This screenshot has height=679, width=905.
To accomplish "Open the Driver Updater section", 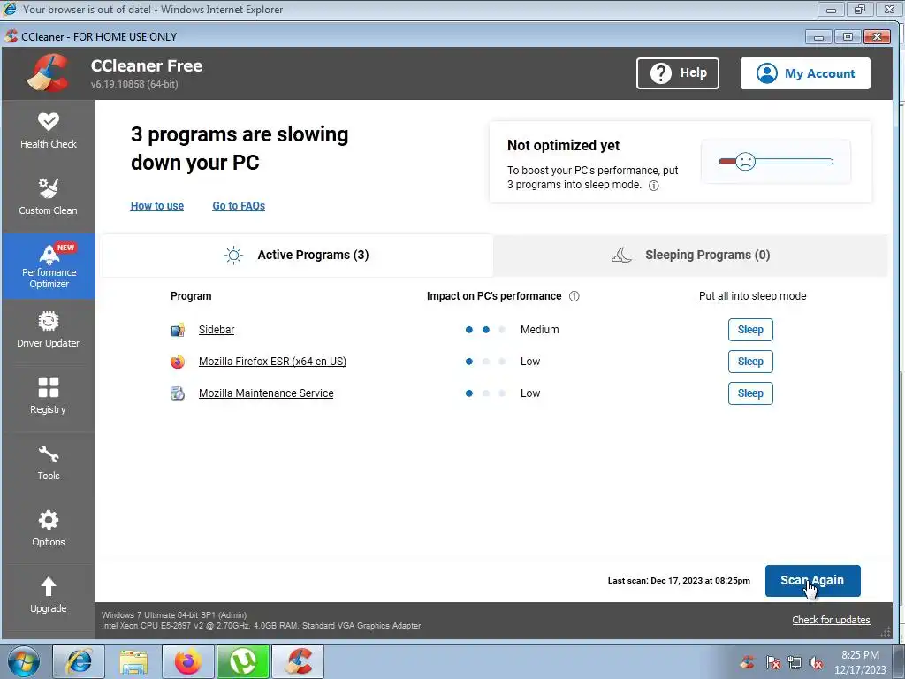I will 49,331.
